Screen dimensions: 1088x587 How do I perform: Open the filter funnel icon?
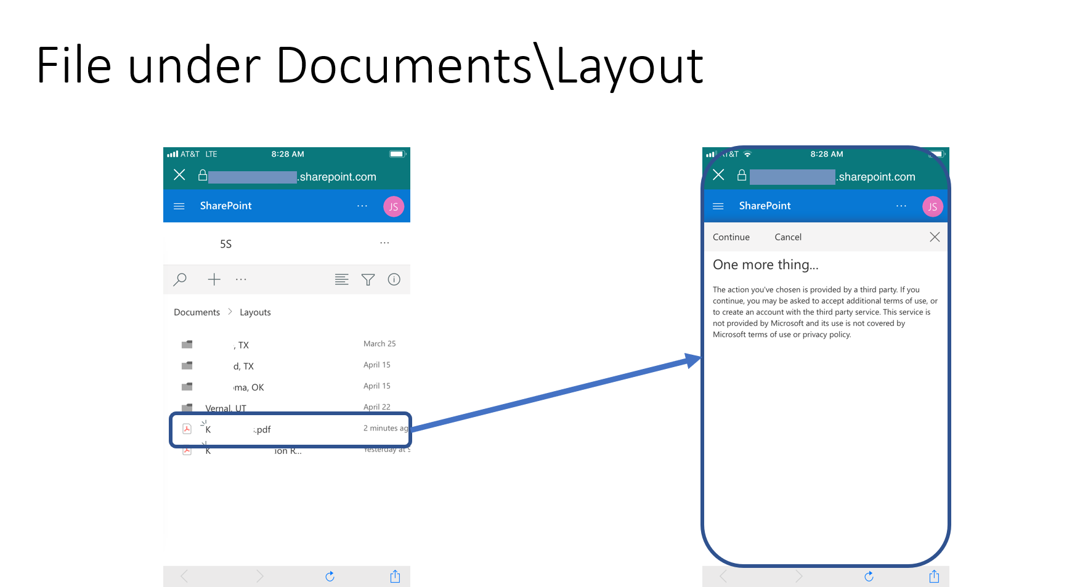click(368, 280)
